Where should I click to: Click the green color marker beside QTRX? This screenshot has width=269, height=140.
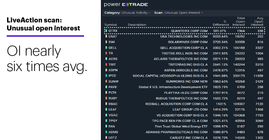click(x=106, y=31)
